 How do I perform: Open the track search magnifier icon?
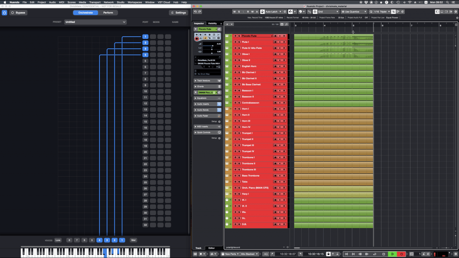point(286,24)
